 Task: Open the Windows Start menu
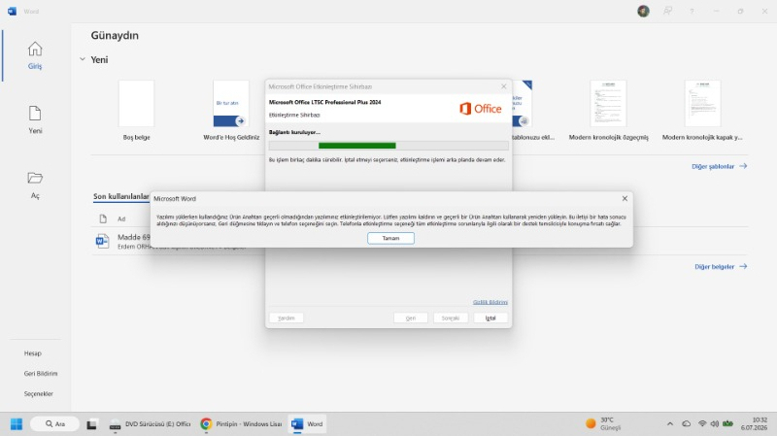(17, 424)
